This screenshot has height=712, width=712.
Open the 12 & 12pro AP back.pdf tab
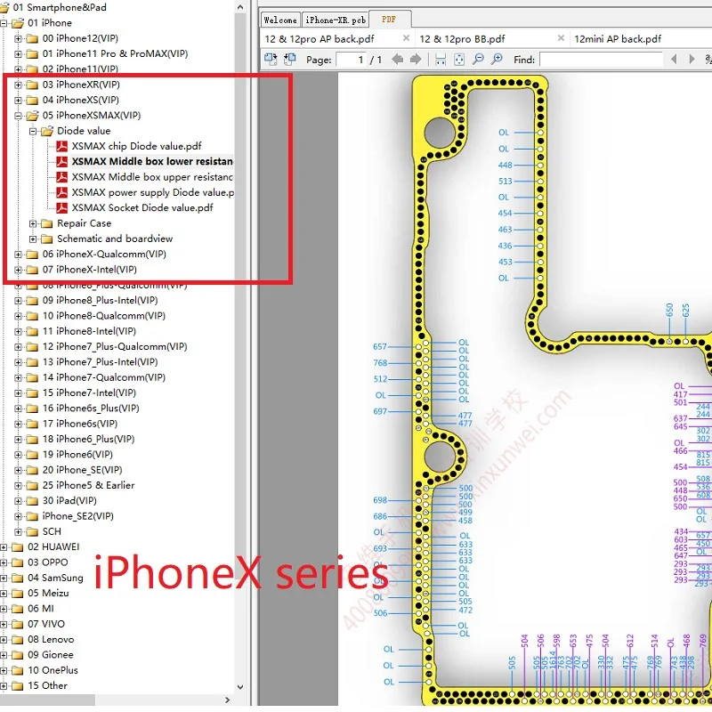pyautogui.click(x=320, y=39)
